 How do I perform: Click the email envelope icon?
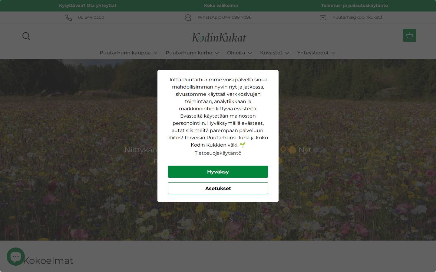(x=323, y=18)
